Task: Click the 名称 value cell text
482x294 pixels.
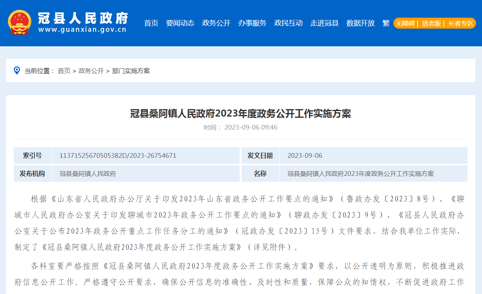Action: 361,173
